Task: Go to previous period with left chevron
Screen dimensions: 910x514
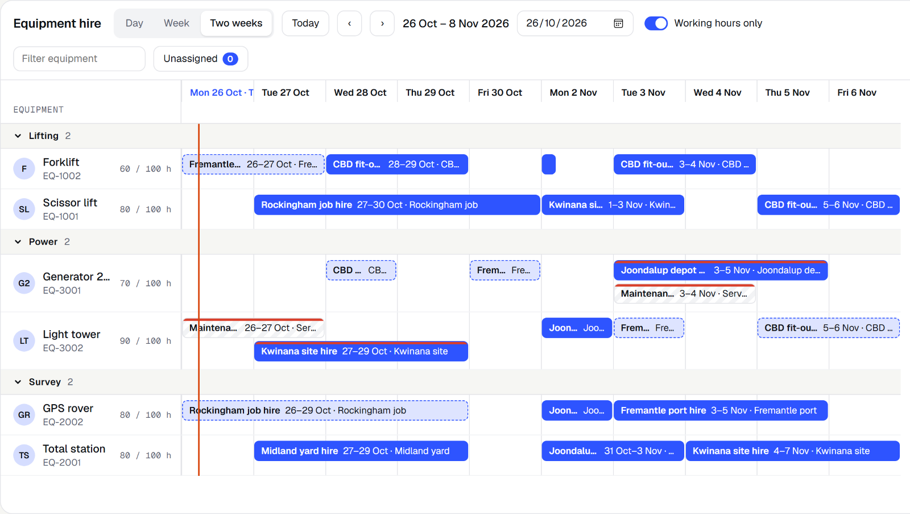Action: point(349,23)
